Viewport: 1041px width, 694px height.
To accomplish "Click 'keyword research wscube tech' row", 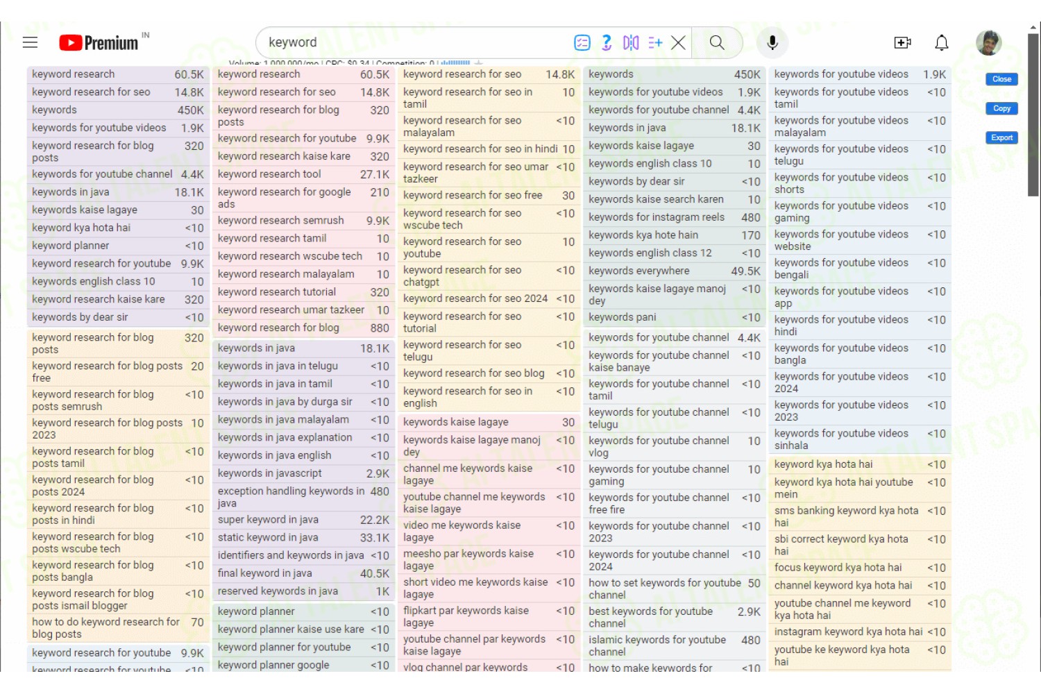I will pos(303,257).
